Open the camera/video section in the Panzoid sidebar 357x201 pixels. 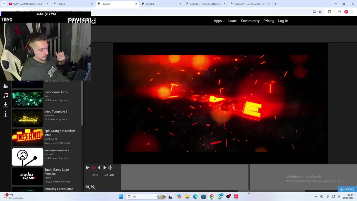pos(5,86)
